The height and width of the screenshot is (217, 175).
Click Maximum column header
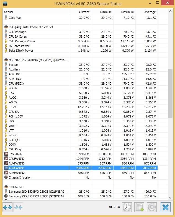124,12
